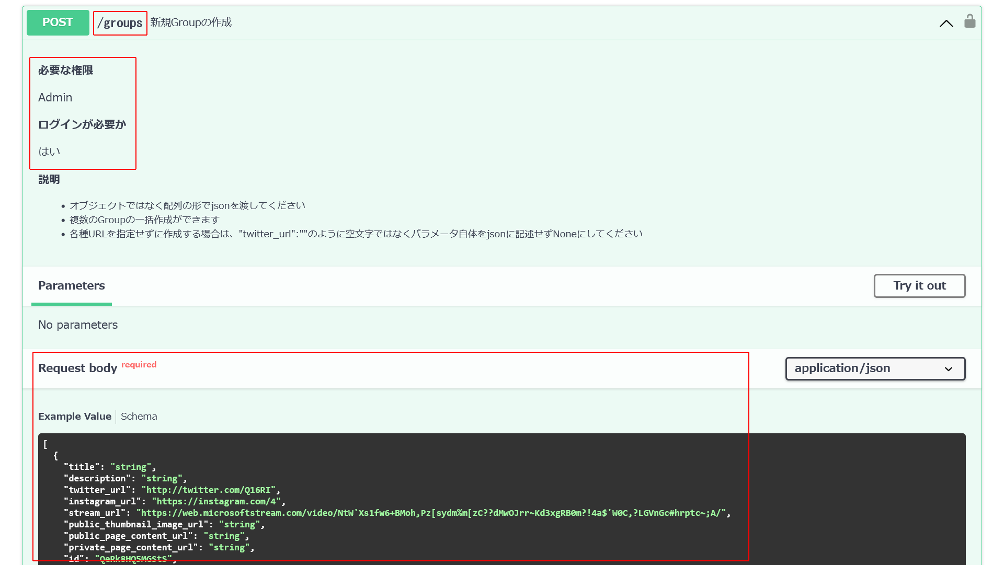The height and width of the screenshot is (565, 1004).
Task: Click the instagram_url example value
Action: tap(216, 501)
